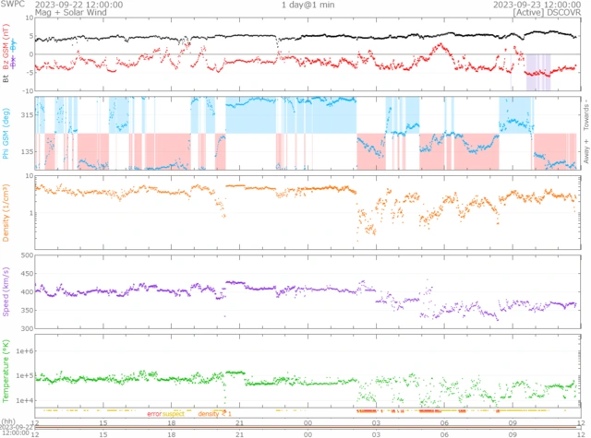Image resolution: width=591 pixels, height=438 pixels.
Task: Click the SWPC label in the top corner
Action: pyautogui.click(x=13, y=5)
